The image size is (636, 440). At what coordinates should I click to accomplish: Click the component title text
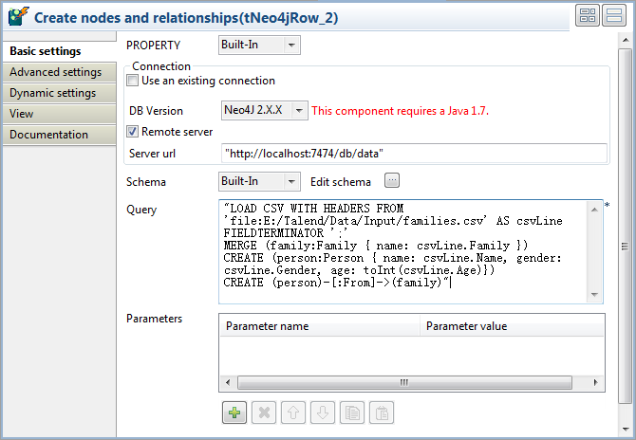coord(186,18)
